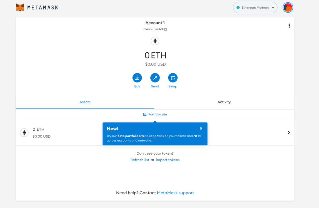
Task: Click the Swap label
Action: (x=173, y=86)
